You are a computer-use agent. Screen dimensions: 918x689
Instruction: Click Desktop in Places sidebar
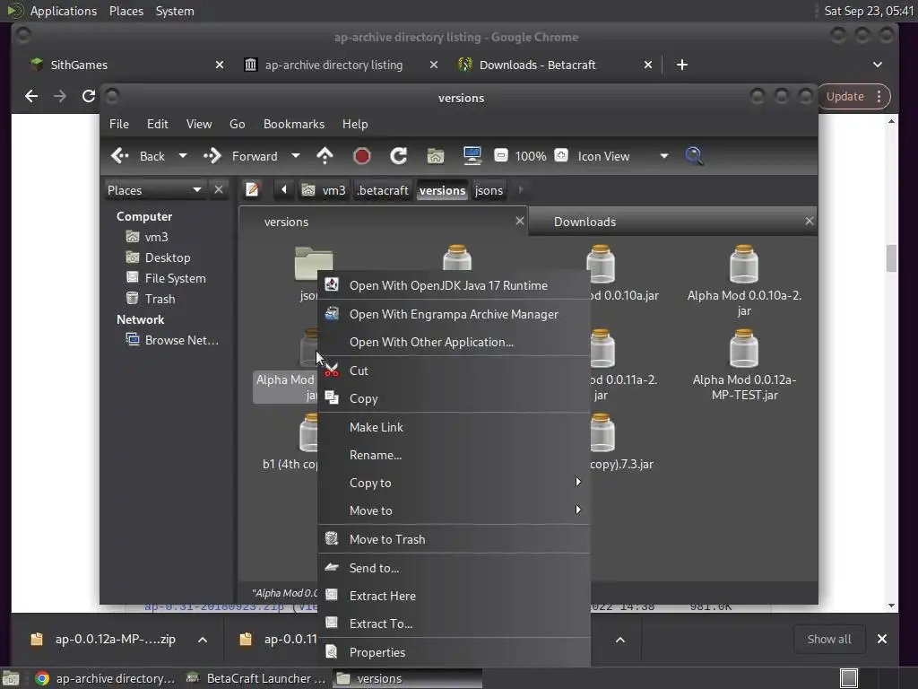tap(159, 257)
